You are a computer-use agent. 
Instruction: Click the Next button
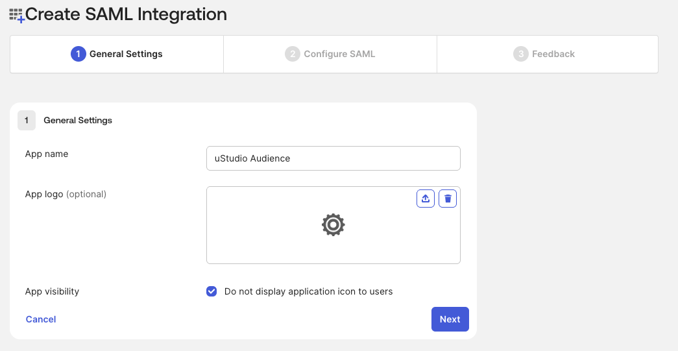pyautogui.click(x=450, y=319)
